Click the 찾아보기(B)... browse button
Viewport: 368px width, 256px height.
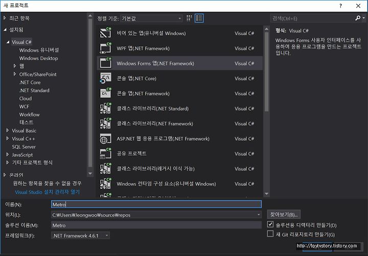click(284, 214)
